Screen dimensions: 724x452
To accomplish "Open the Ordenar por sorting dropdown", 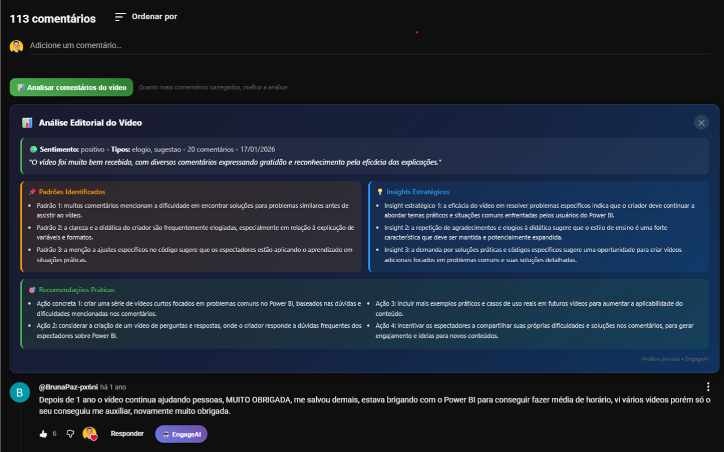I will click(x=154, y=17).
